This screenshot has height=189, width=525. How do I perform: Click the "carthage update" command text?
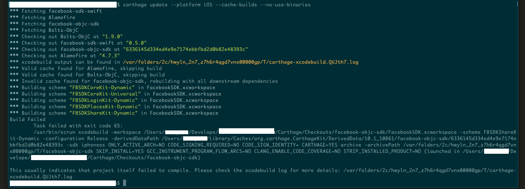coord(146,5)
